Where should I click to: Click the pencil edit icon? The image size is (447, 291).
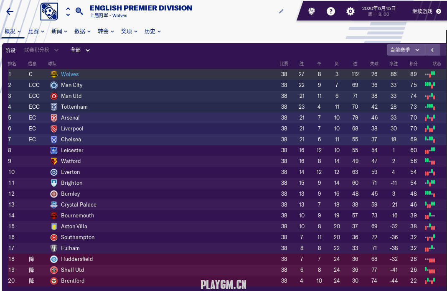[281, 11]
